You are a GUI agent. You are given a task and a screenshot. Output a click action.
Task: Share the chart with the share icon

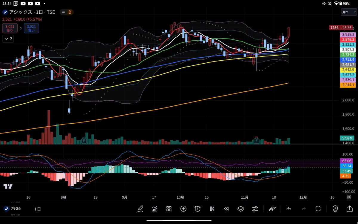[x=349, y=209]
